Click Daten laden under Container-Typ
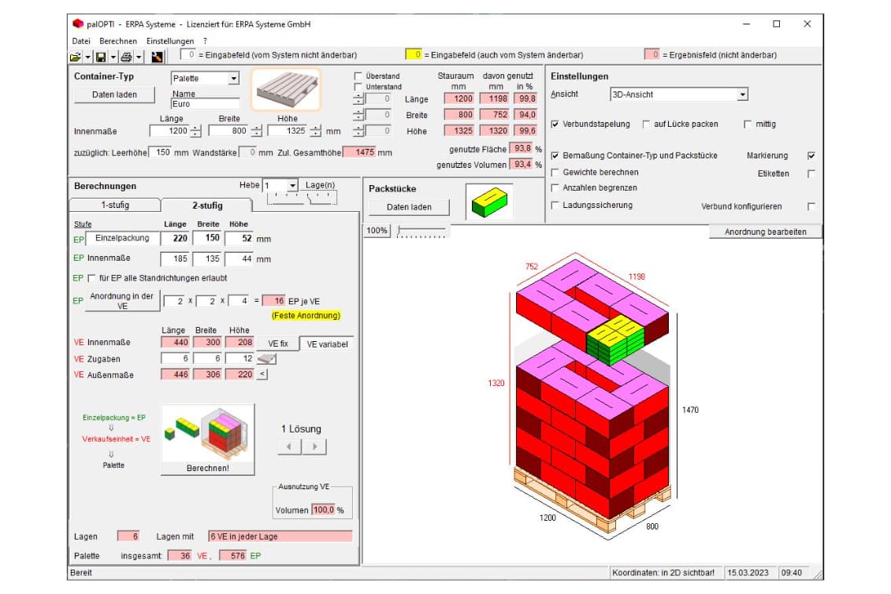891x594 pixels. coord(115,95)
